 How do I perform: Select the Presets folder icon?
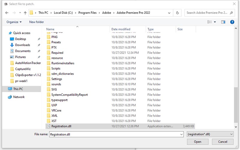(49, 42)
